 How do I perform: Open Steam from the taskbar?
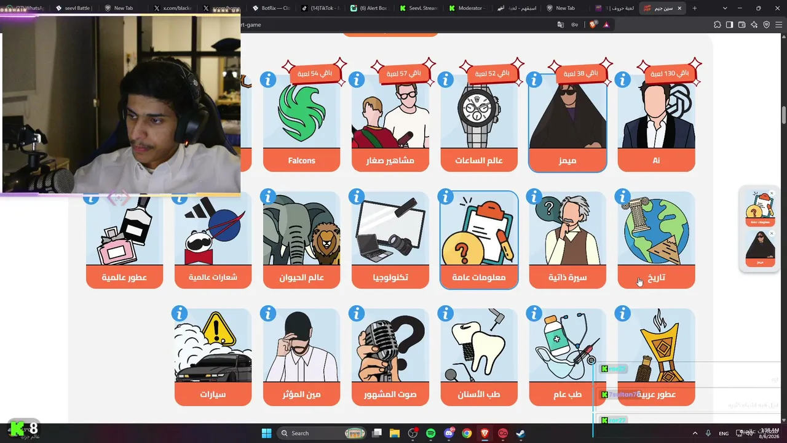point(520,433)
